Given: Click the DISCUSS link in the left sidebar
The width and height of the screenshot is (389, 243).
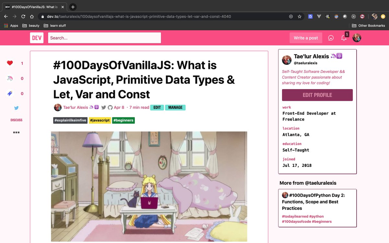Looking at the screenshot, I should 16,120.
